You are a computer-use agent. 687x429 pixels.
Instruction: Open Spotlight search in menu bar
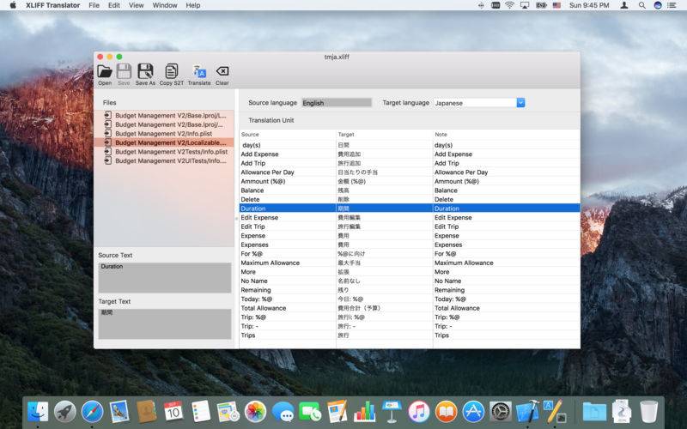click(641, 5)
